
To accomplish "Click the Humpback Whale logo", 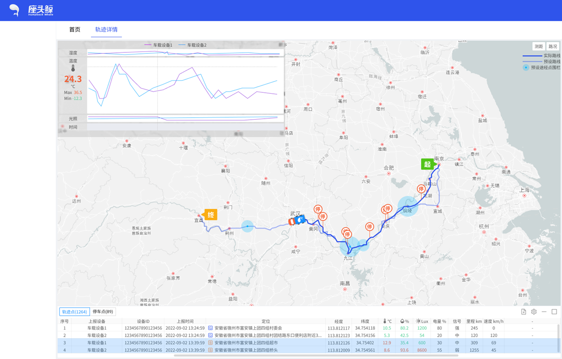I will [x=31, y=10].
